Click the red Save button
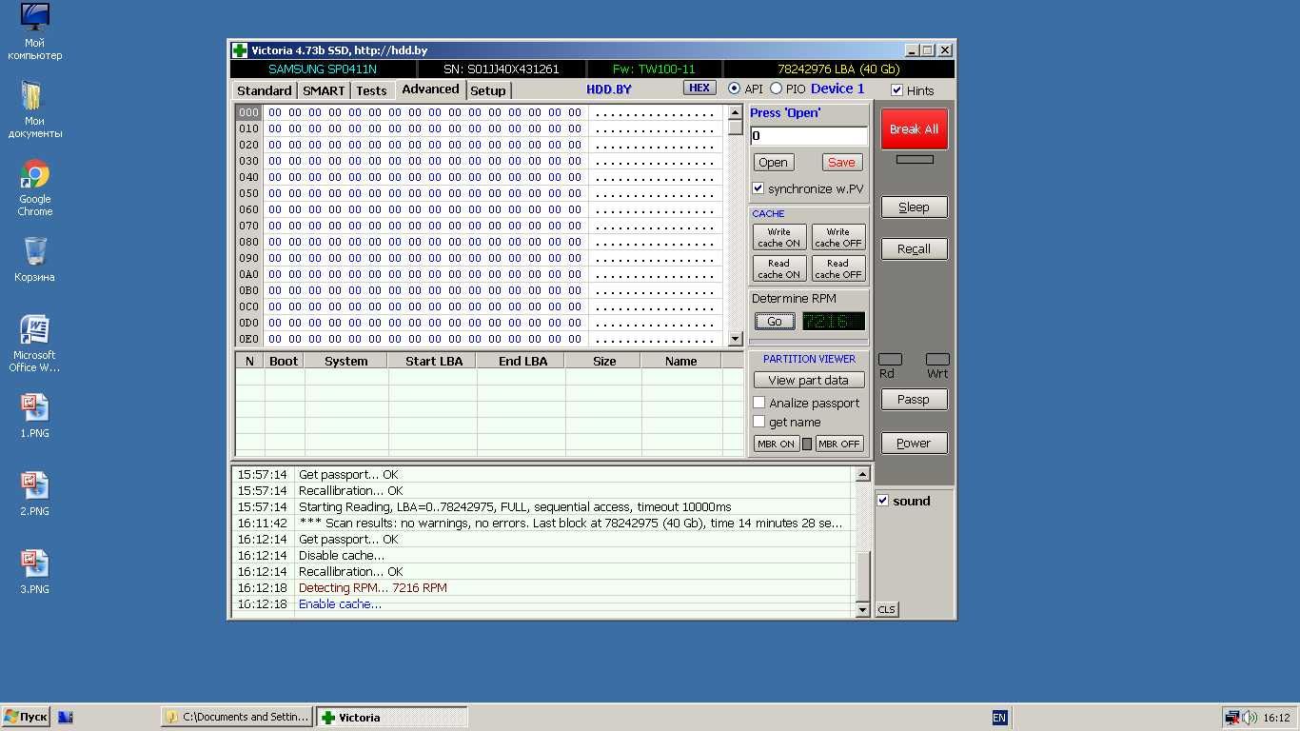The width and height of the screenshot is (1300, 731). (841, 162)
